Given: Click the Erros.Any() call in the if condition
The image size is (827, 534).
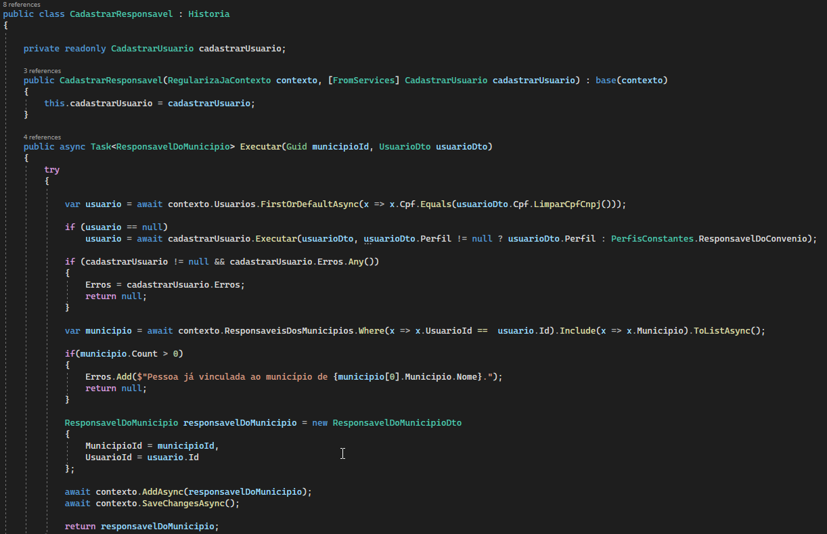Looking at the screenshot, I should pos(347,262).
